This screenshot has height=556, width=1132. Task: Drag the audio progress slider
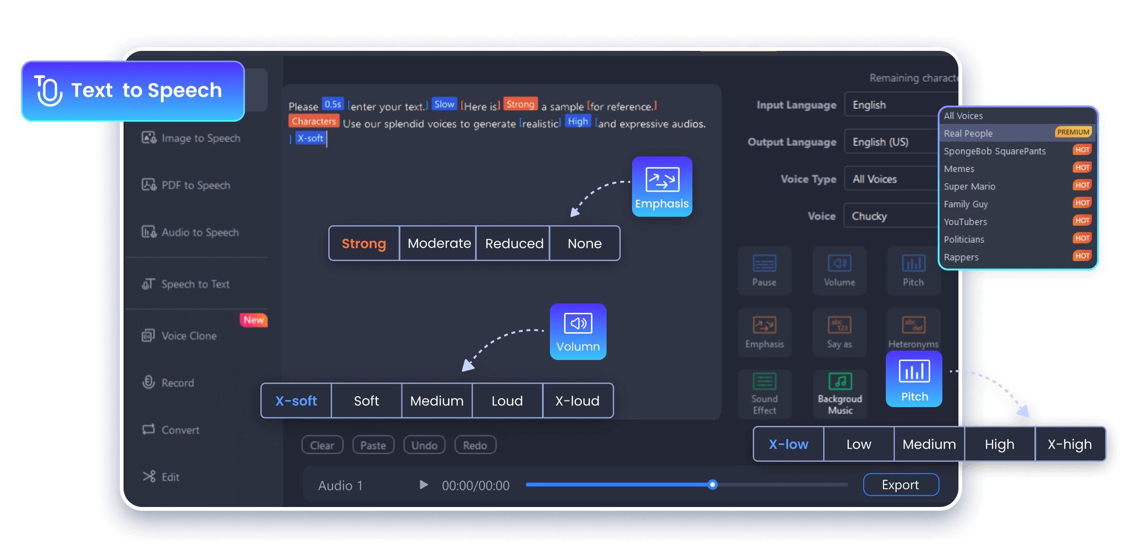point(710,484)
